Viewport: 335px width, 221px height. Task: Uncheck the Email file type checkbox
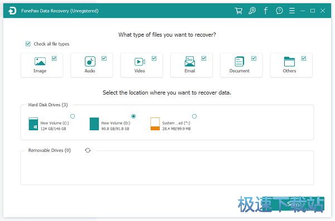pos(204,58)
